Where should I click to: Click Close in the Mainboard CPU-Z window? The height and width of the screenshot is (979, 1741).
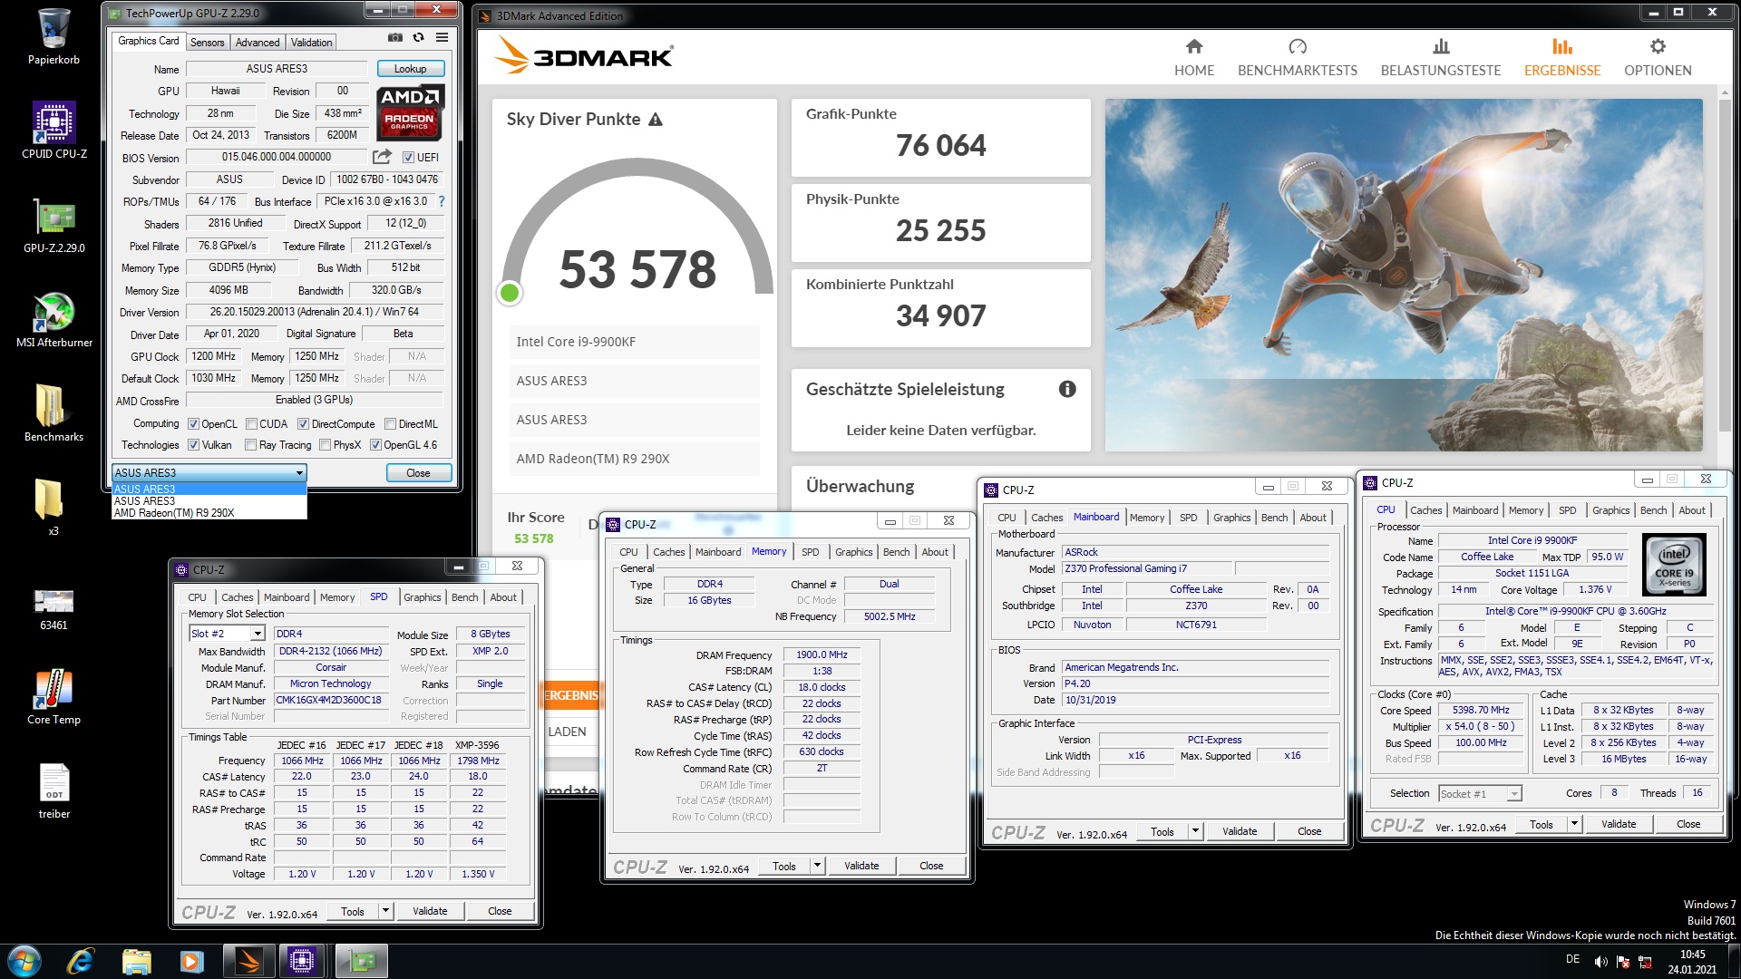1309,831
